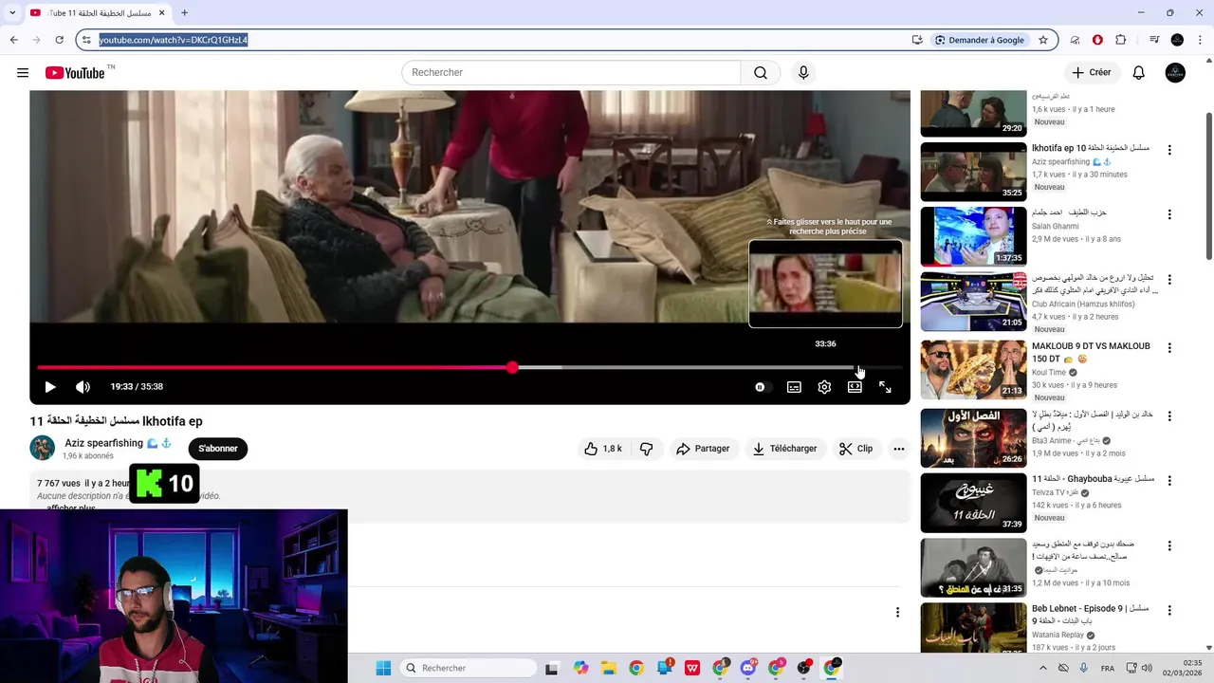Open the install app icon in address bar
Screen dimensions: 1214x683
[917, 40]
